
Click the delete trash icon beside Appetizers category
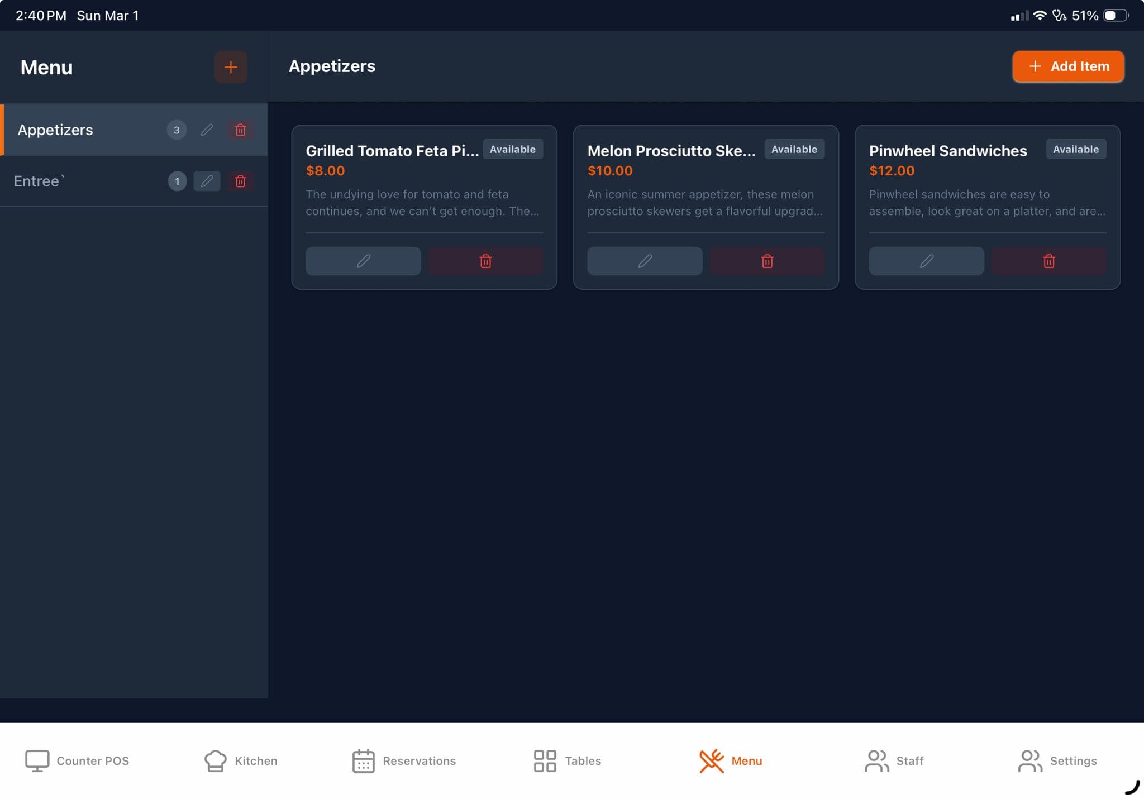240,130
